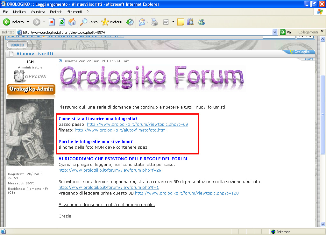Image resolution: width=326 pixels, height=235 pixels.
Task: Open the Strumenti menu
Action: tap(74, 12)
